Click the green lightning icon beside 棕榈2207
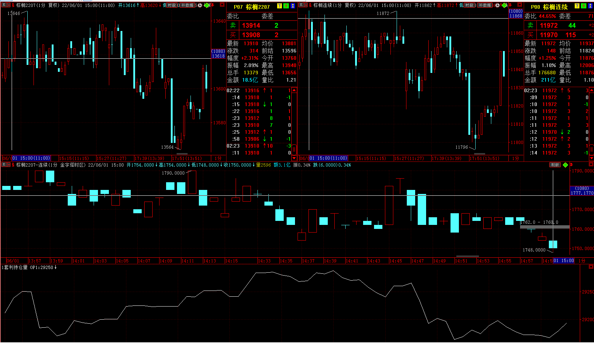 tap(286, 6)
